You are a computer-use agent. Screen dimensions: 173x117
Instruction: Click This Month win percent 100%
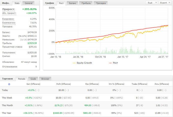(114, 105)
